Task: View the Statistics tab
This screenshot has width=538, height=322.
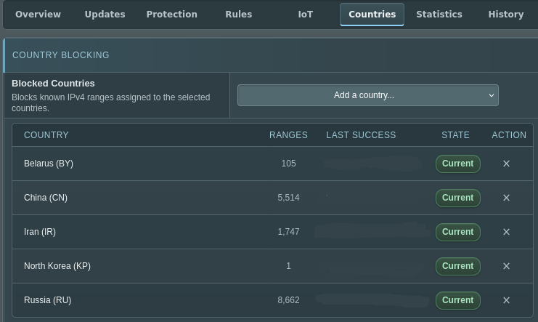Action: [x=439, y=15]
